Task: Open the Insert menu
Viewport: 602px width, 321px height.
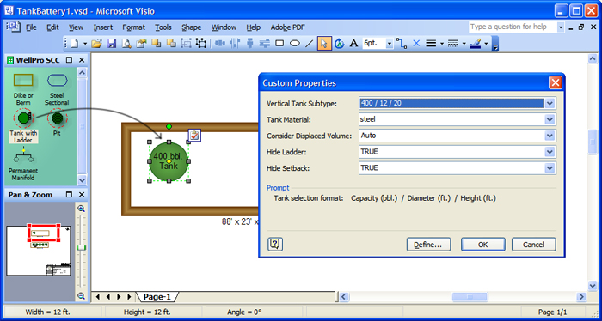Action: (x=103, y=27)
